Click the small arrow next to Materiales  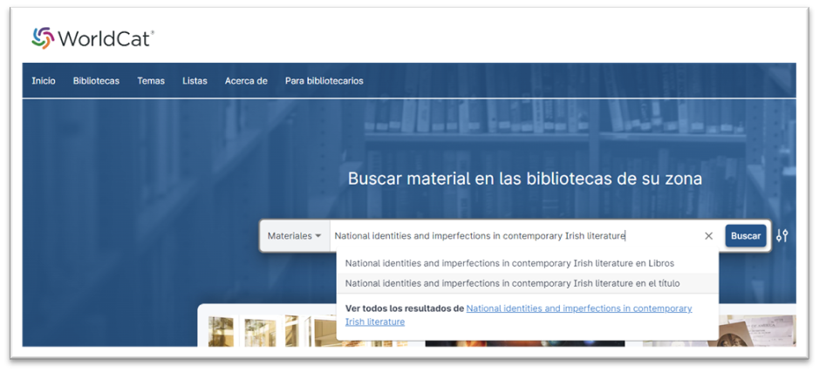point(318,236)
